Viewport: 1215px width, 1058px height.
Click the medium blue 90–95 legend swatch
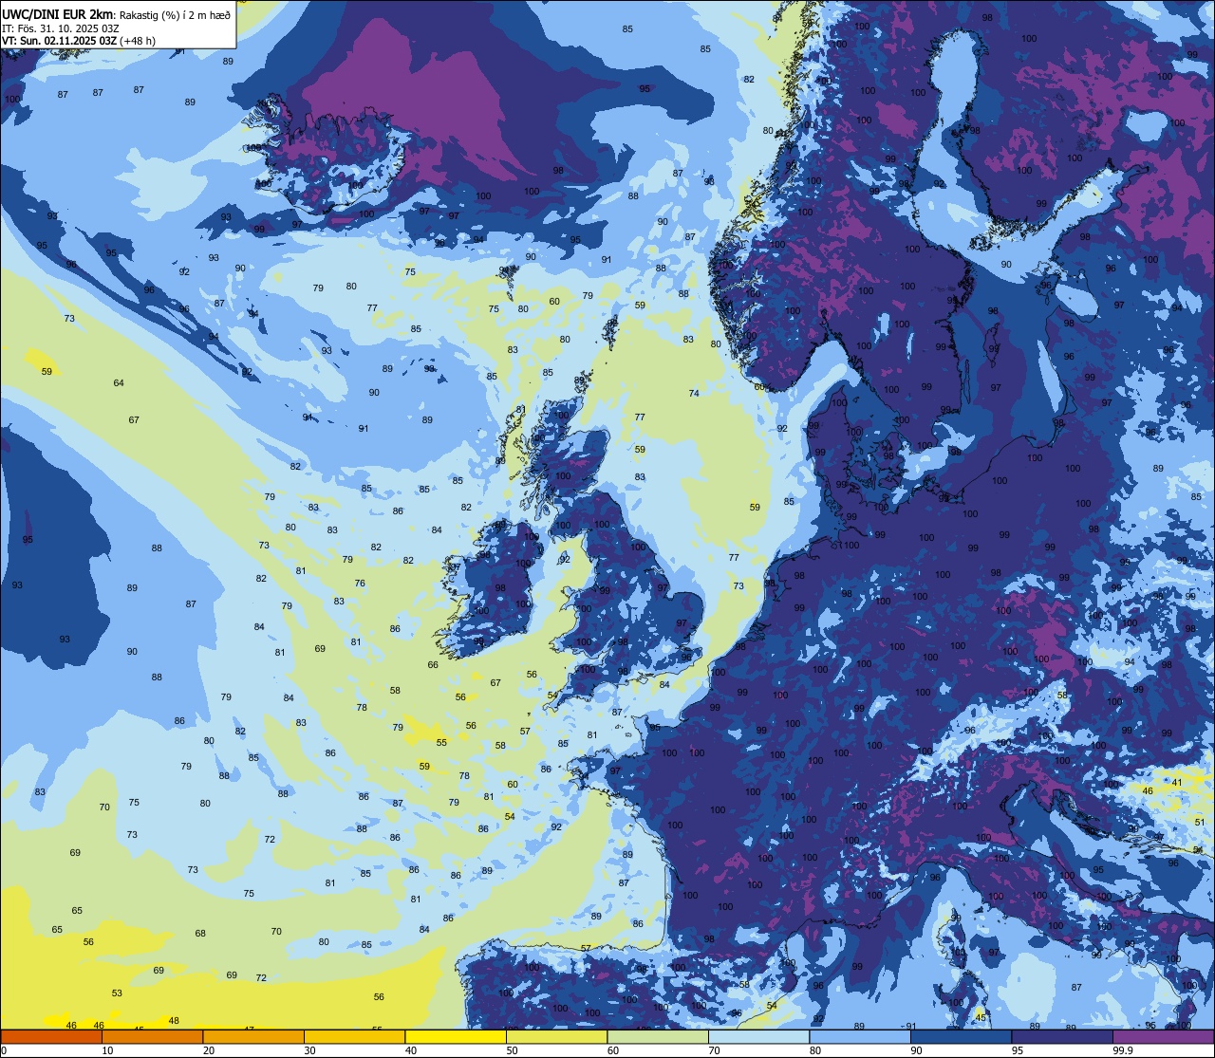(x=961, y=1036)
